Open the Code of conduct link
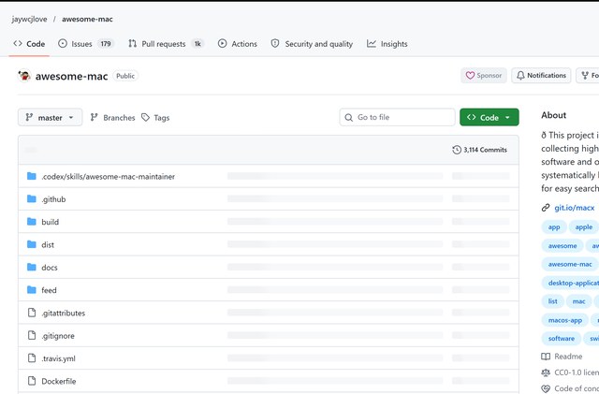This screenshot has width=599, height=394. click(570, 388)
